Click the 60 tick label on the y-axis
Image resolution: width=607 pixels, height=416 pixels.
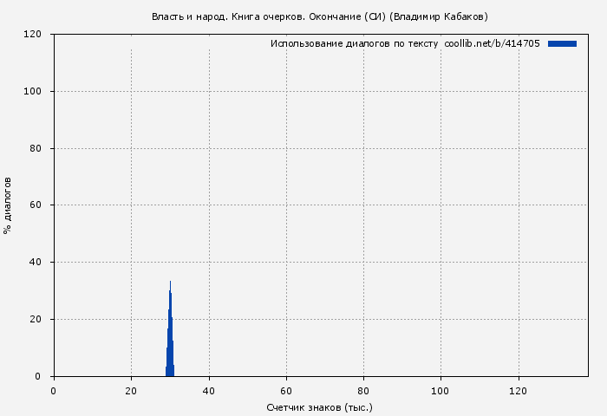pos(36,205)
